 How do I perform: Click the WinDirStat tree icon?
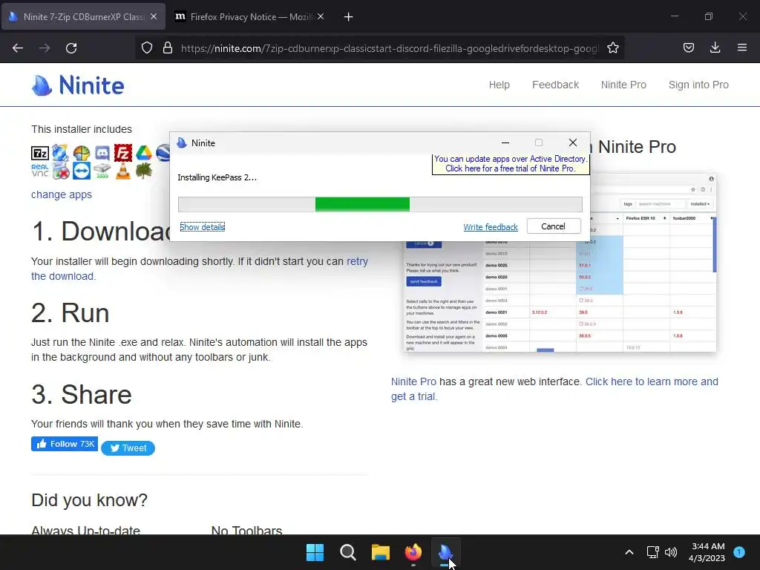pyautogui.click(x=144, y=171)
